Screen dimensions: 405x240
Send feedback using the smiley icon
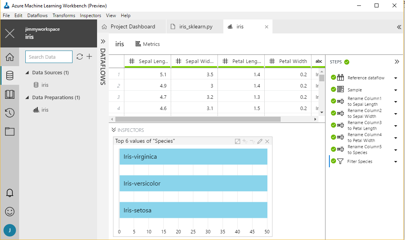(9, 212)
